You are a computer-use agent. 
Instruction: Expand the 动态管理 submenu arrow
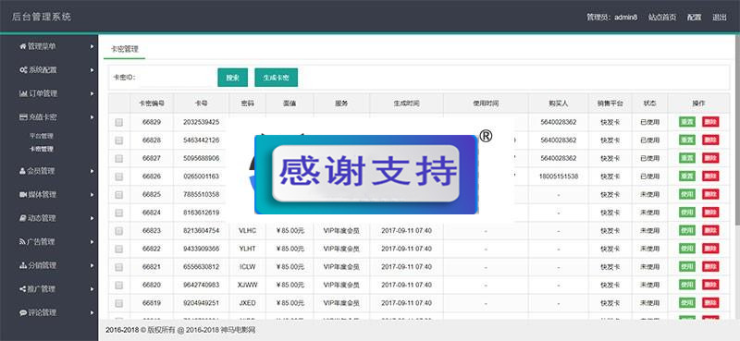point(92,218)
